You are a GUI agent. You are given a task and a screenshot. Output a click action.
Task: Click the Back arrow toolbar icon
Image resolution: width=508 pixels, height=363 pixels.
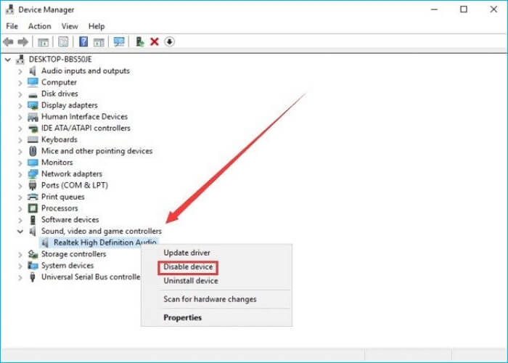pyautogui.click(x=8, y=42)
